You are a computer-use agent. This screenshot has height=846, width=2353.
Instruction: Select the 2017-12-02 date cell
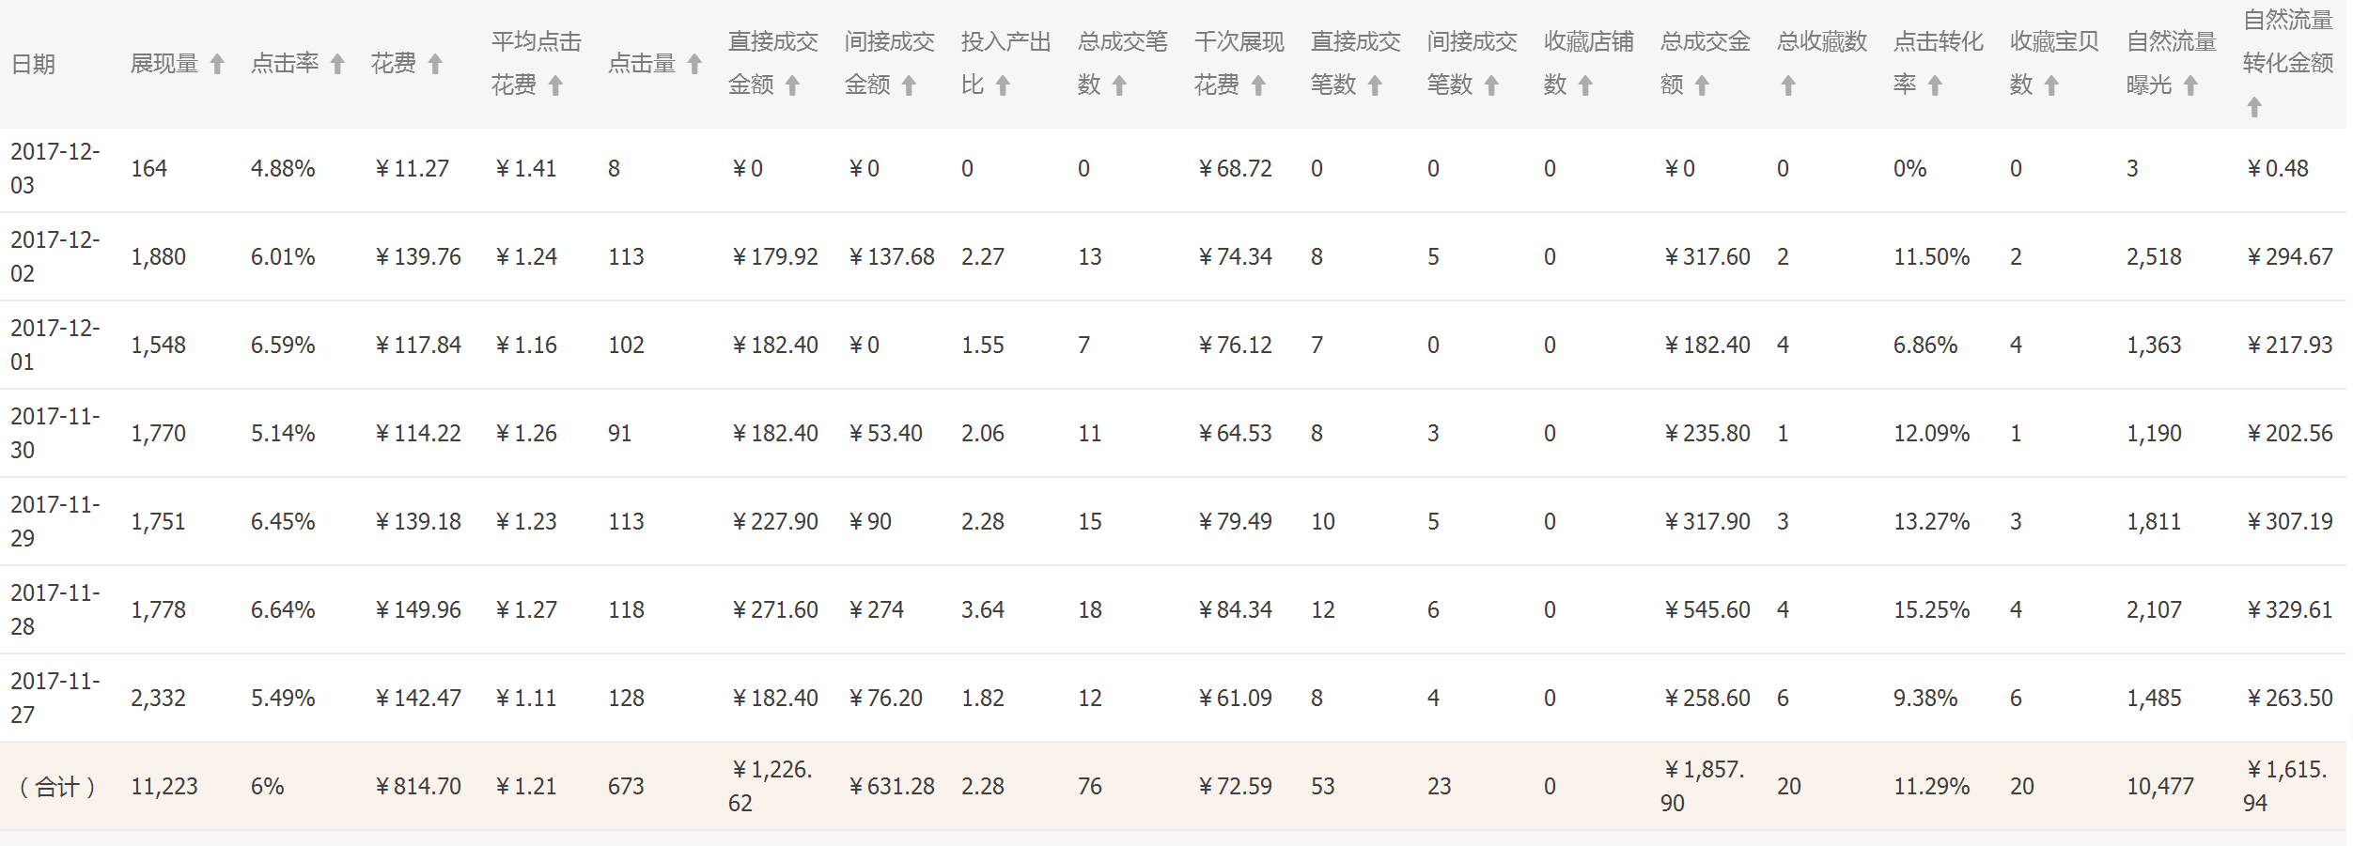55,256
